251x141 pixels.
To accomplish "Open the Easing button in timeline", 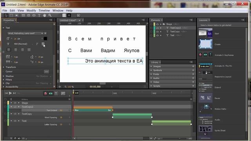I will (x=63, y=93).
